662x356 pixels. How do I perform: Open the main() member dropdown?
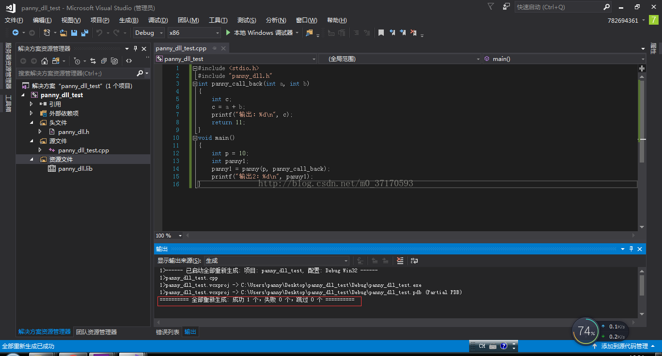coord(564,59)
